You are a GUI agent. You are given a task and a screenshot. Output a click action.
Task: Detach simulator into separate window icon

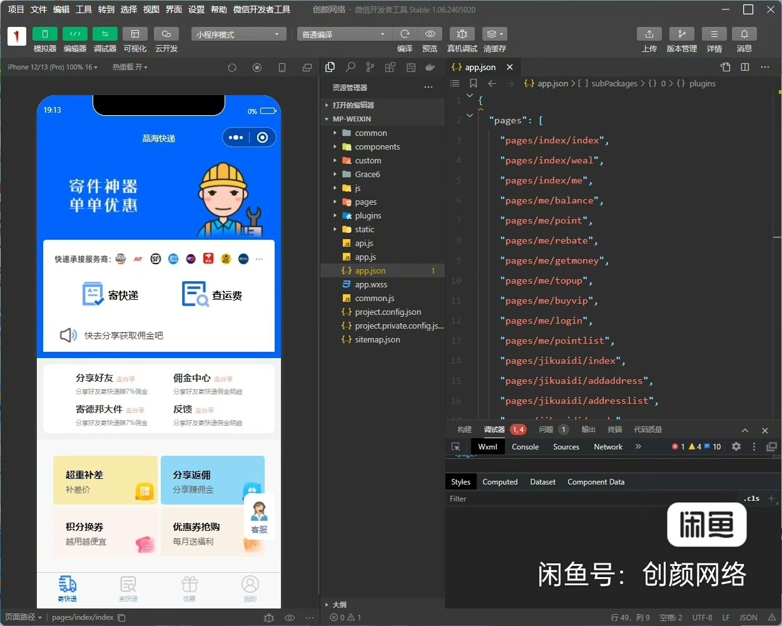pos(307,68)
